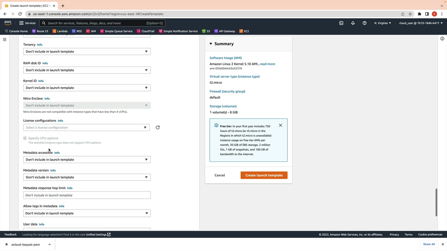Open CloudTrail service shortcut
This screenshot has height=251, width=447.
pyautogui.click(x=146, y=31)
